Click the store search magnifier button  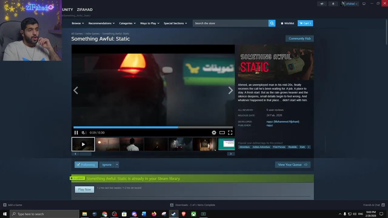click(x=272, y=23)
